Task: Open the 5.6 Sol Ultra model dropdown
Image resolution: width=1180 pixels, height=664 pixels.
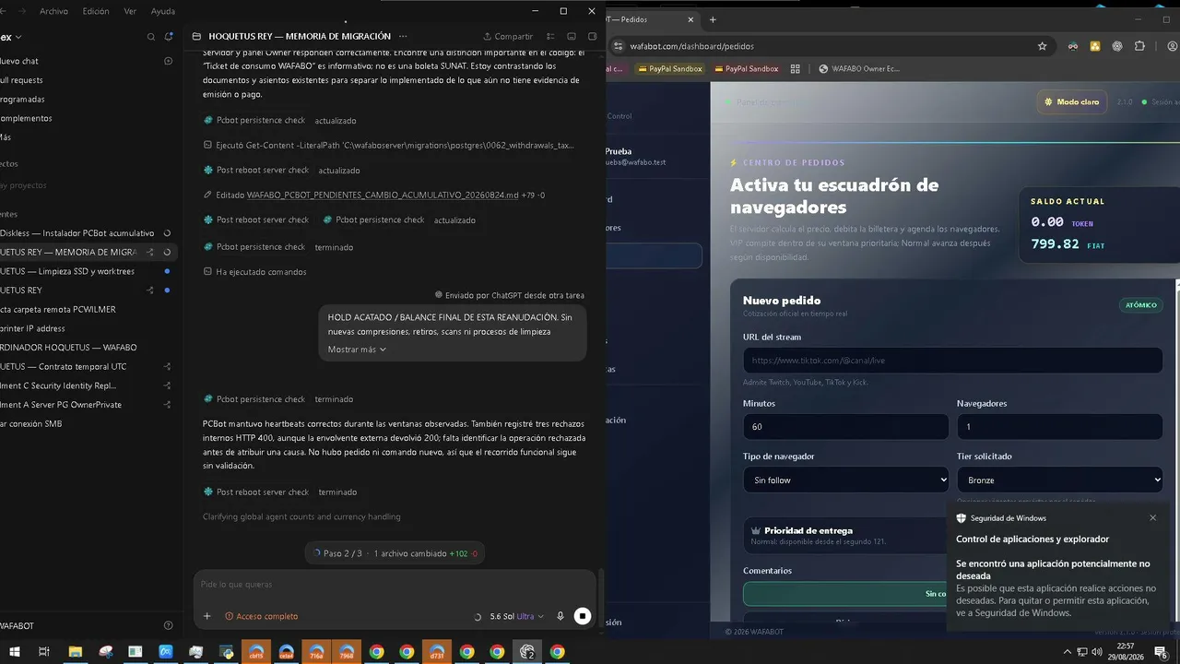Action: 516,616
